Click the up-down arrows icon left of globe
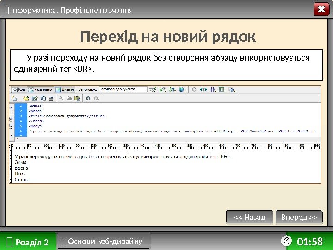 click(x=172, y=89)
